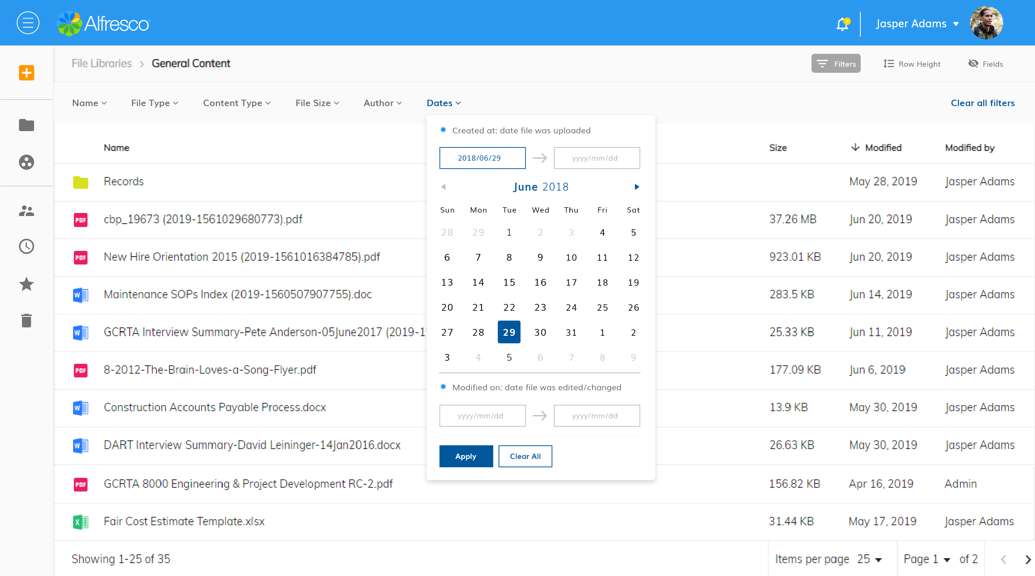Select the Modified on date radio button

click(x=443, y=387)
